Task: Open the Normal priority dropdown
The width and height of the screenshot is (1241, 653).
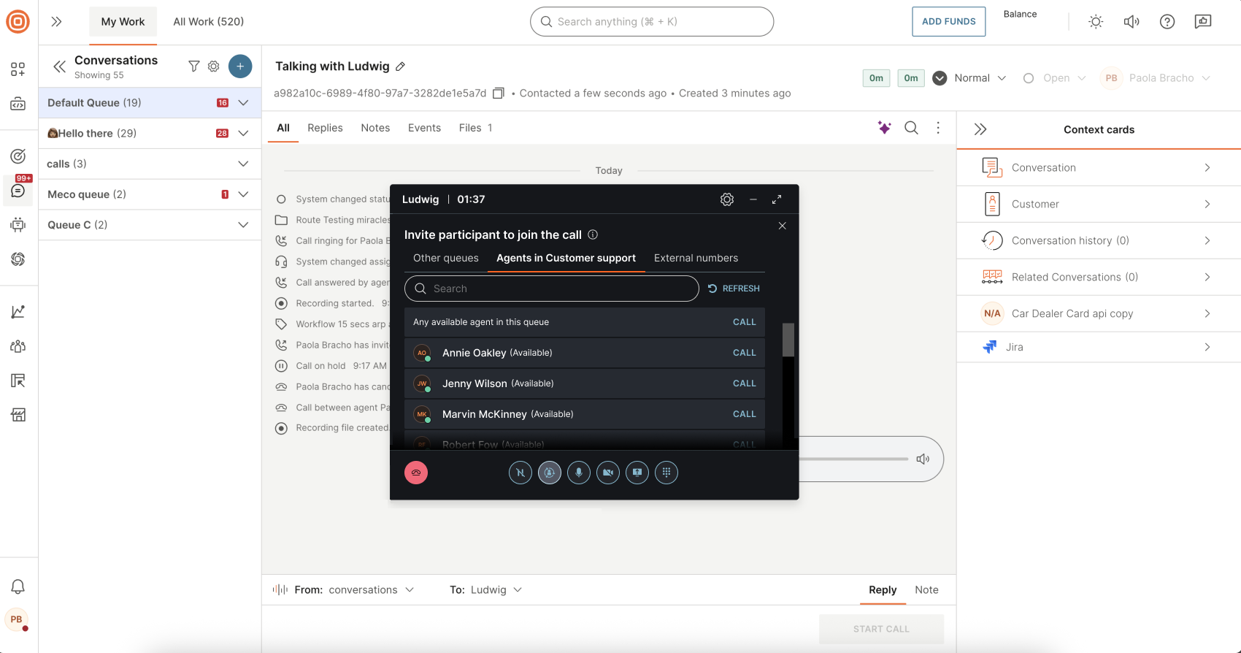Action: tap(970, 78)
